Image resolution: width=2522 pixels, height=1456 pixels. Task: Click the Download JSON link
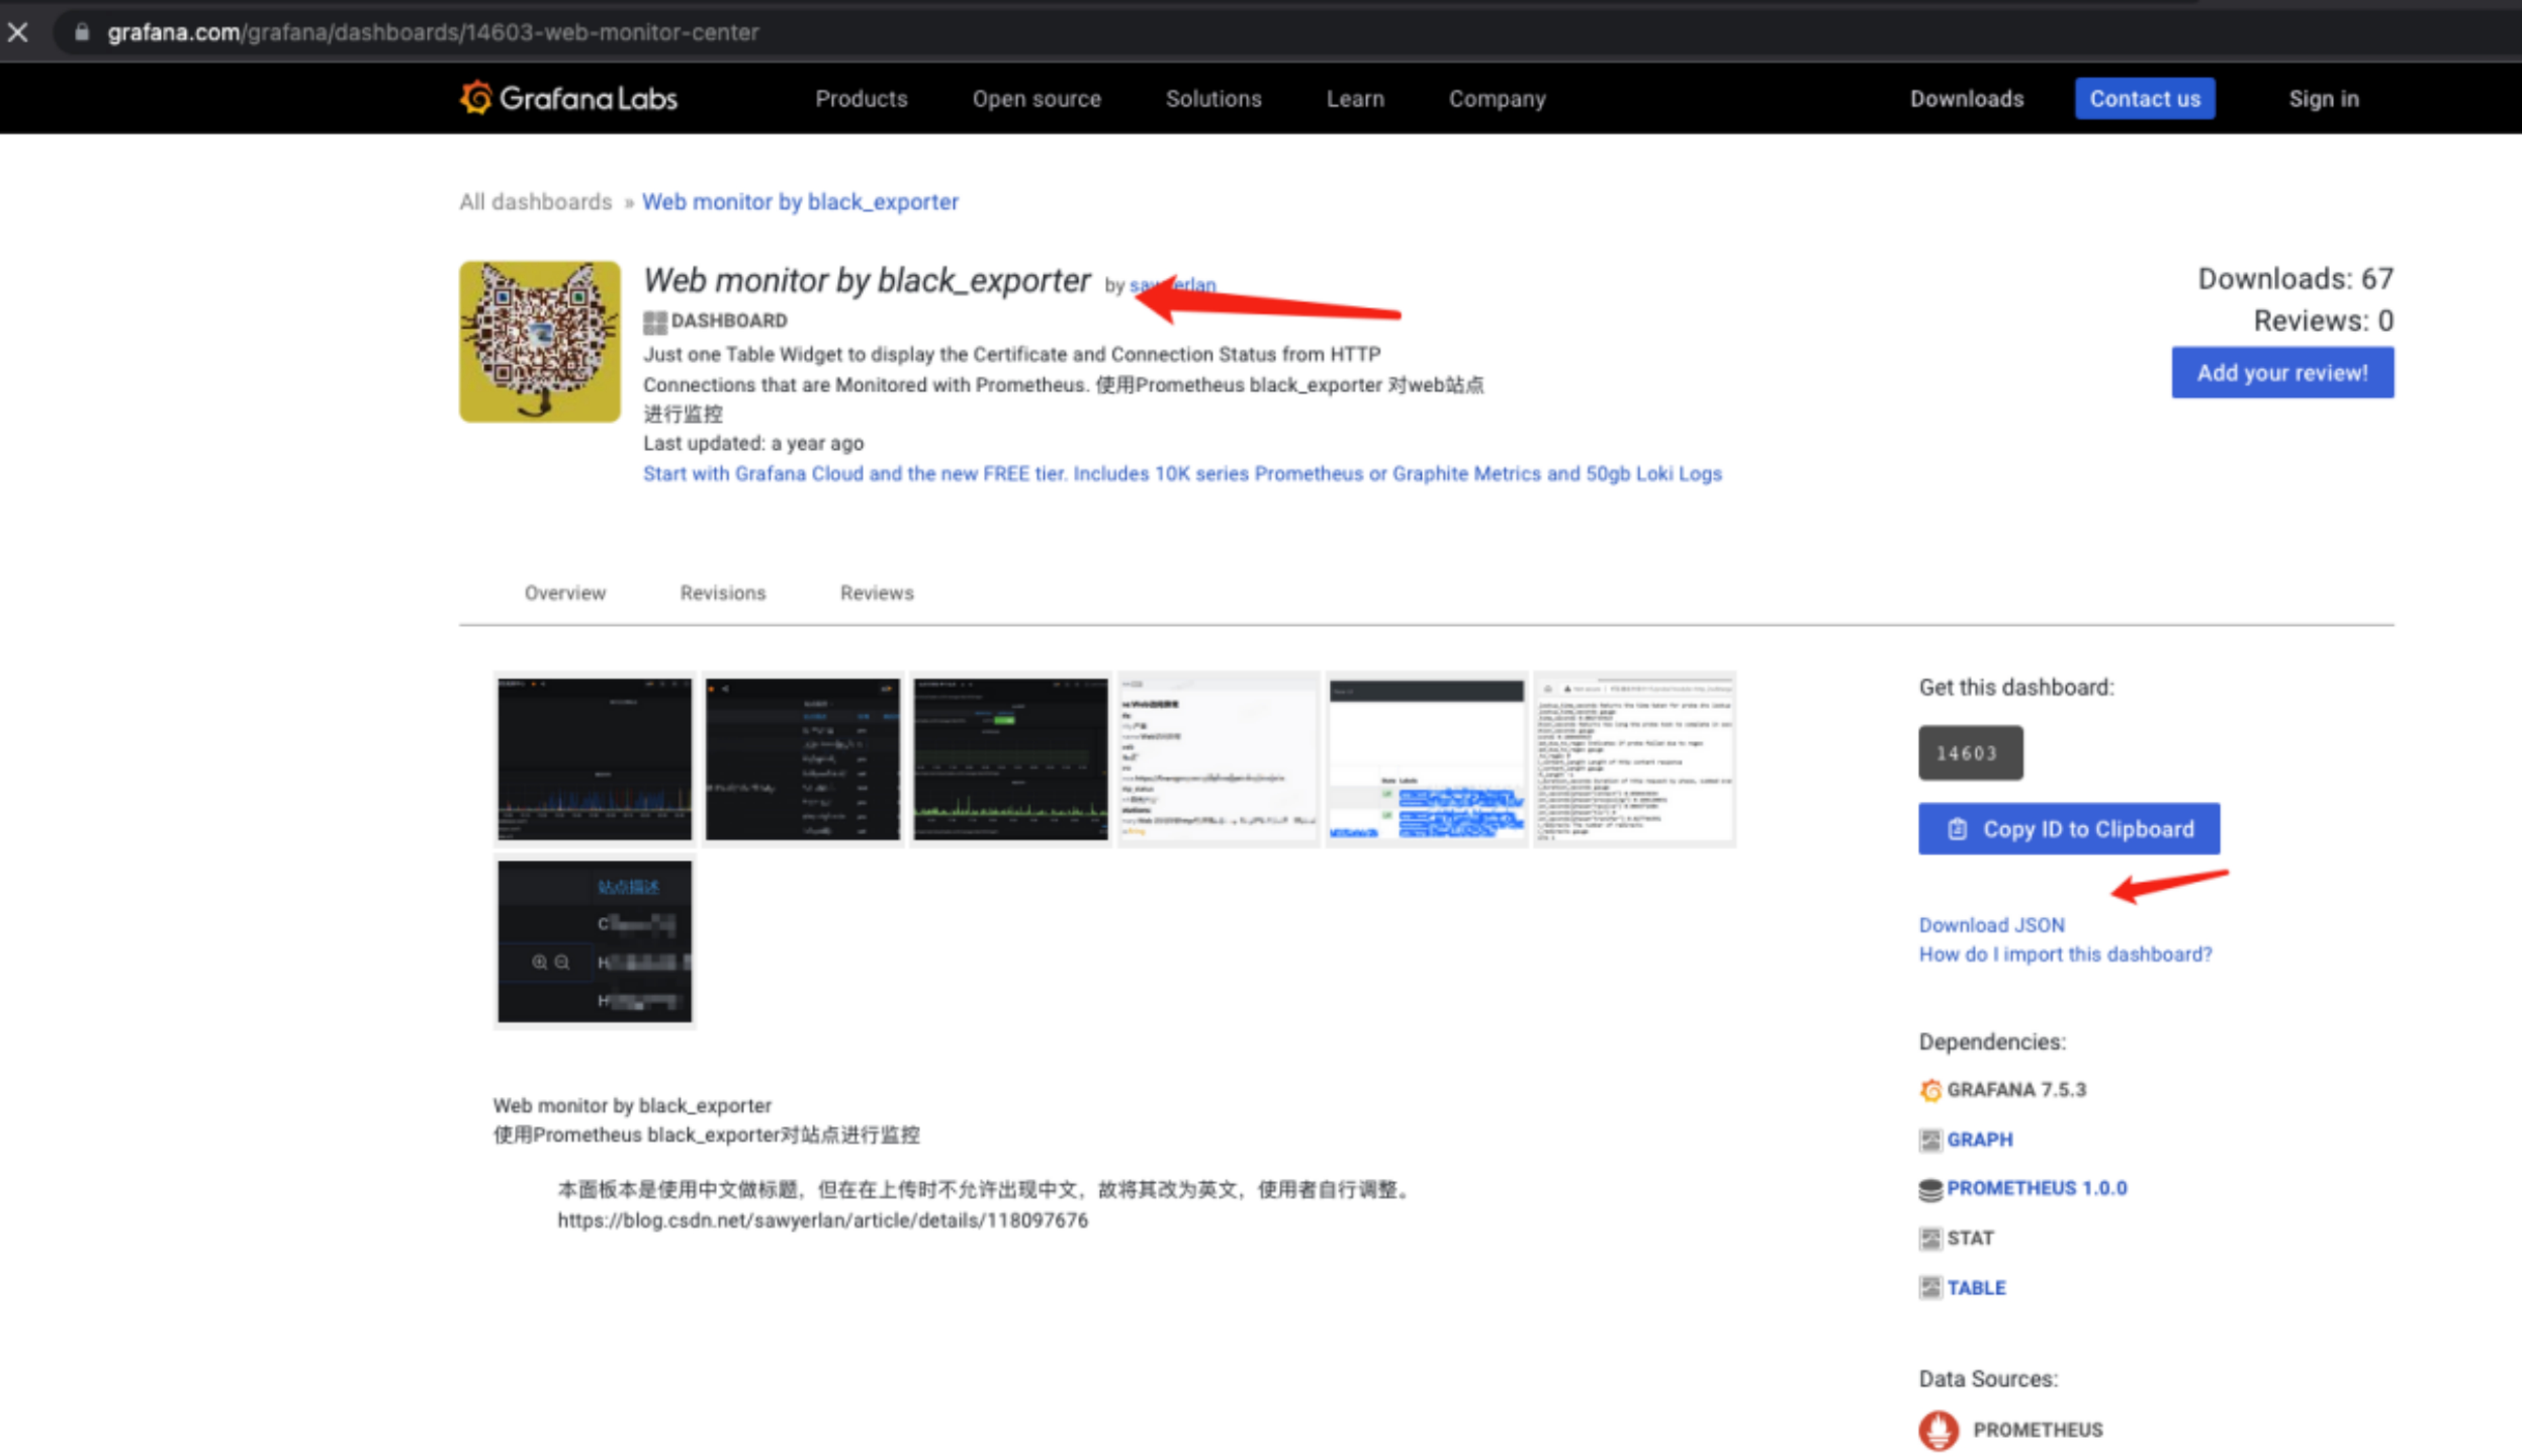[x=1991, y=925]
